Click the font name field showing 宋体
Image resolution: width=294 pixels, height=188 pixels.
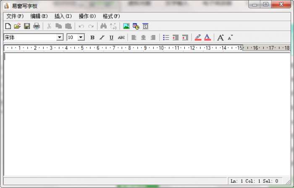[30, 37]
